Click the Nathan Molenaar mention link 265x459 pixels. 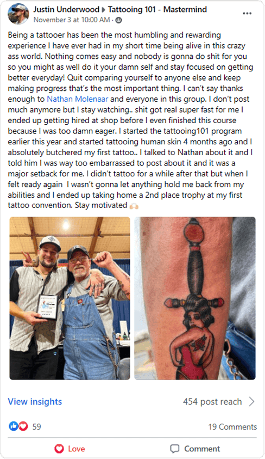tap(77, 99)
